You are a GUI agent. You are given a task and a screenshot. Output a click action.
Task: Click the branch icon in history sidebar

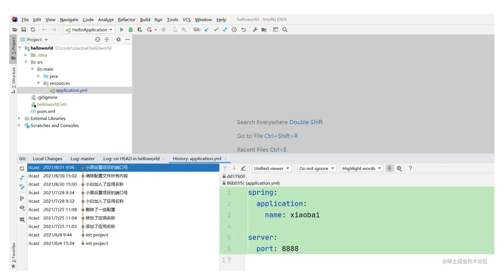point(22,198)
